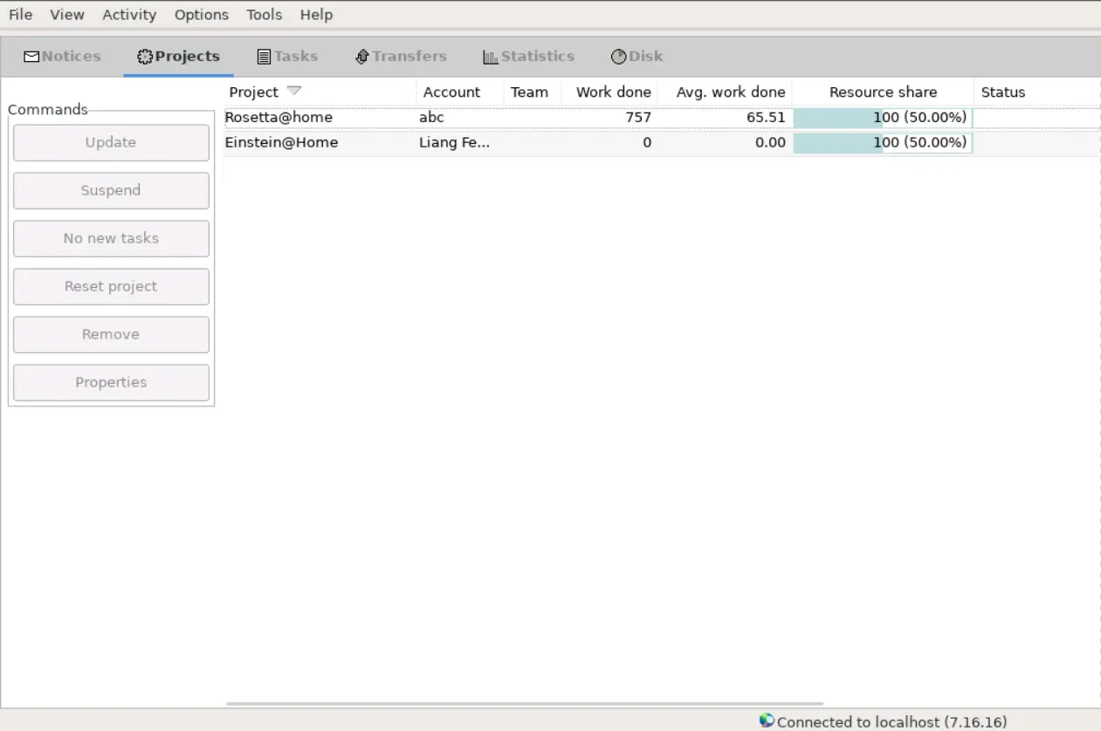1101x731 pixels.
Task: Open the Tools menu
Action: point(264,15)
